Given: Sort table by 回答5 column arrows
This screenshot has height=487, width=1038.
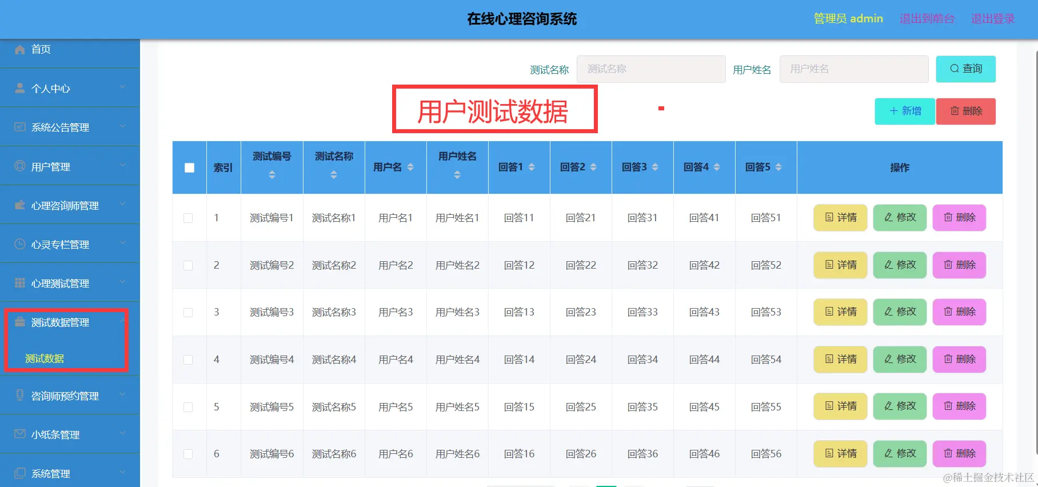Looking at the screenshot, I should pos(778,167).
